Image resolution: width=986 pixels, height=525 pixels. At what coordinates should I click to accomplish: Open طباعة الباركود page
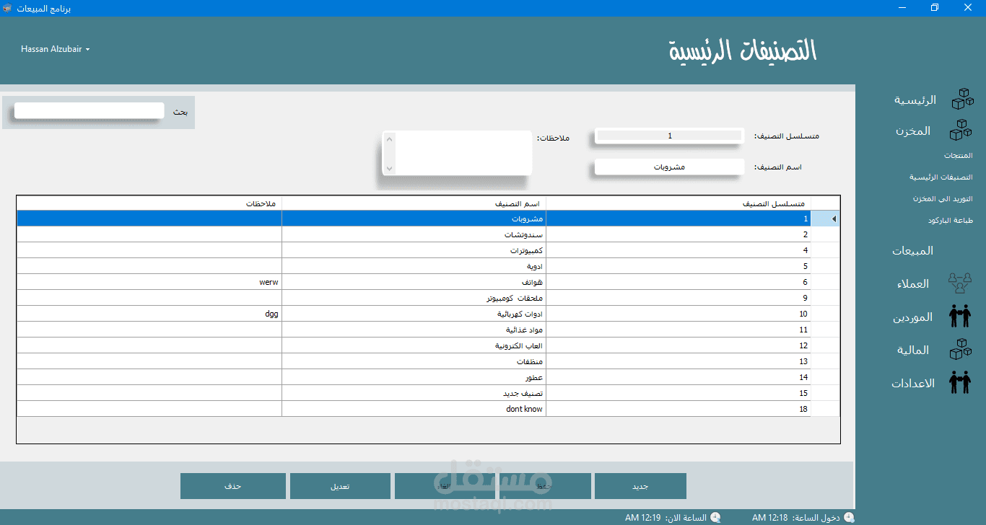[951, 221]
